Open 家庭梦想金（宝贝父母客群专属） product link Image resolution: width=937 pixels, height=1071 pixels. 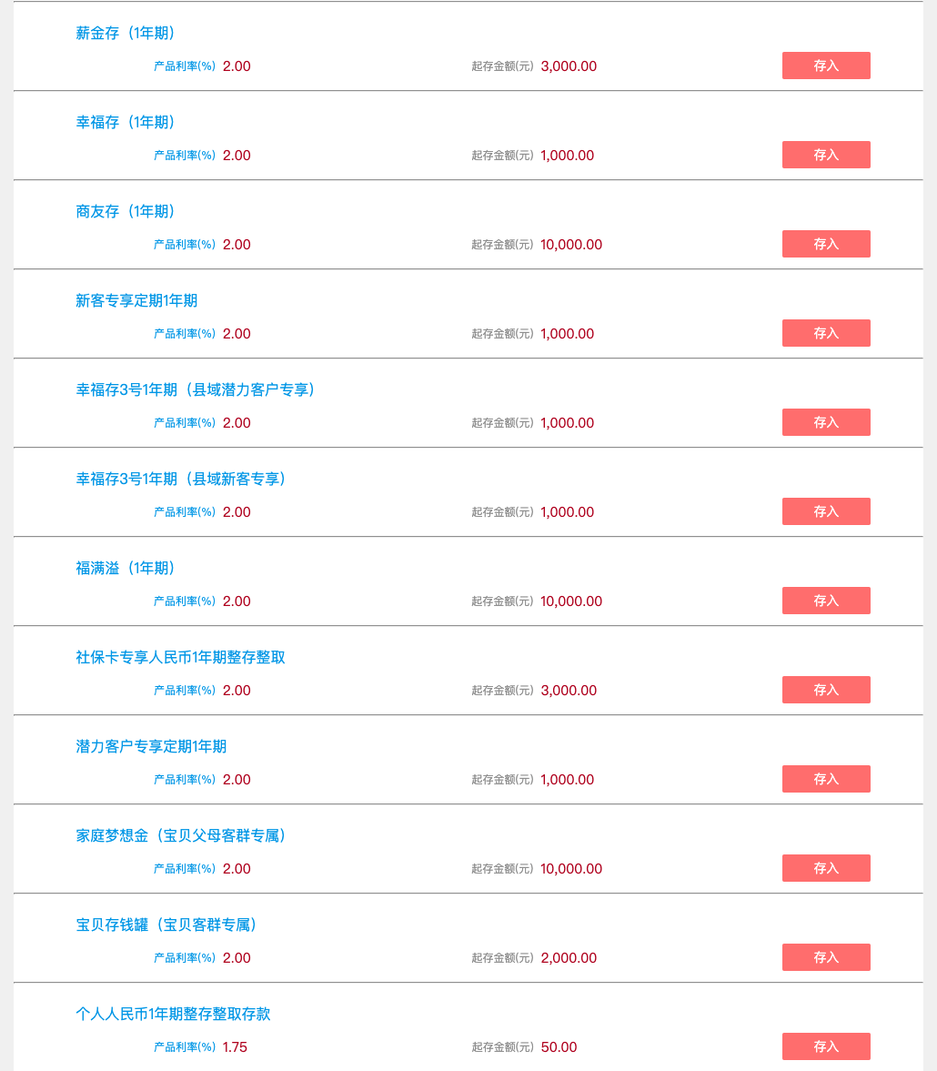pos(181,836)
